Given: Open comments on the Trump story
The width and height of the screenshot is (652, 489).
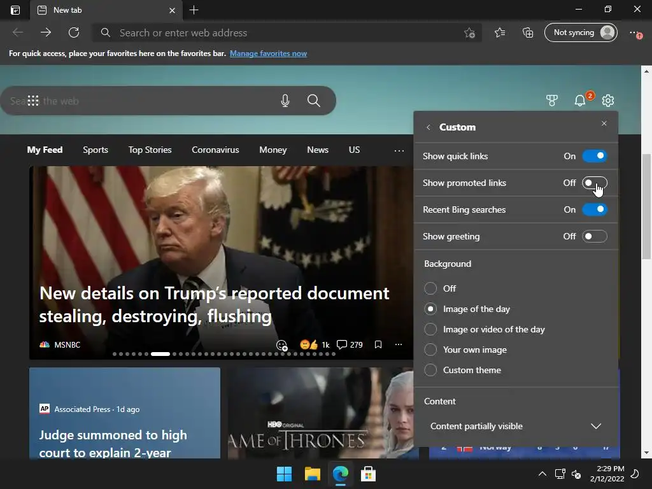Looking at the screenshot, I should point(350,344).
